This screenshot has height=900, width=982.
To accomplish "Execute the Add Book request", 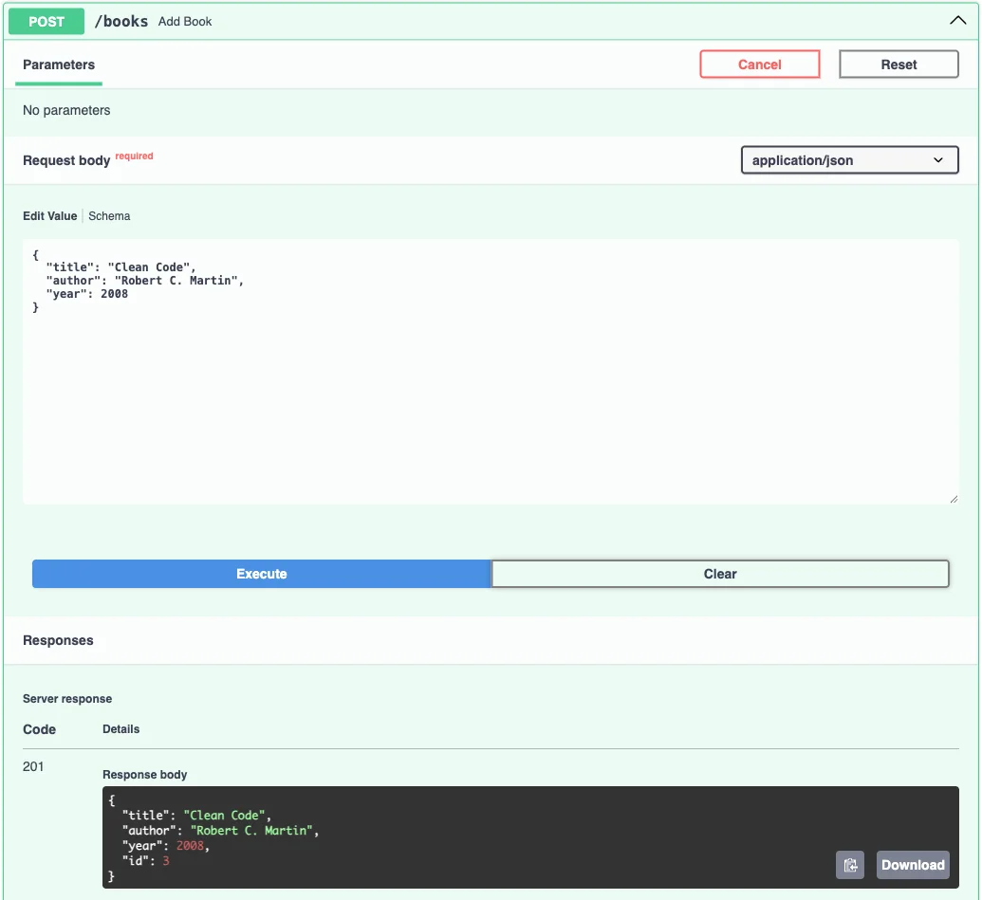I will (x=261, y=574).
